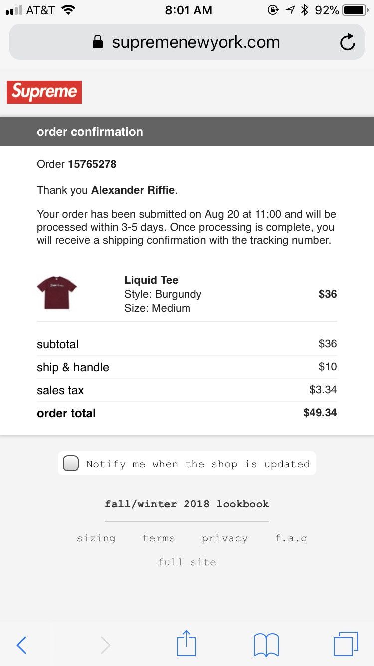Open the f.a.q link

point(291,538)
